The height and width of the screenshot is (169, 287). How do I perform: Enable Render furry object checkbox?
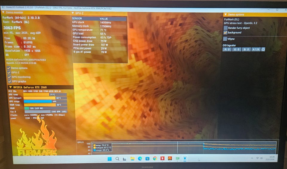pyautogui.click(x=226, y=28)
